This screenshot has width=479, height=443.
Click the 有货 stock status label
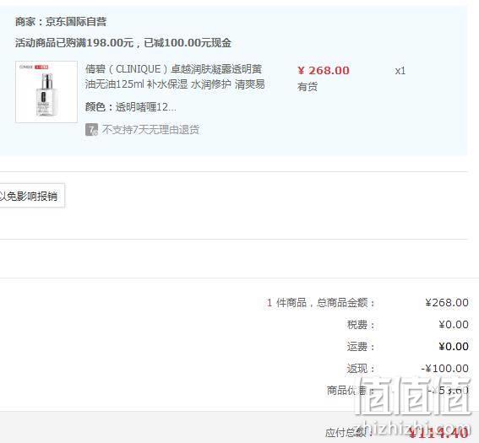(x=308, y=87)
